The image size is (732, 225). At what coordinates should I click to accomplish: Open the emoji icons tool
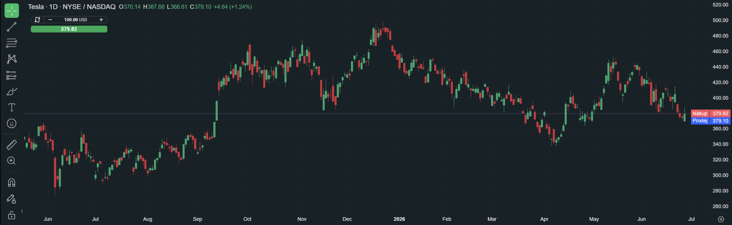(12, 124)
